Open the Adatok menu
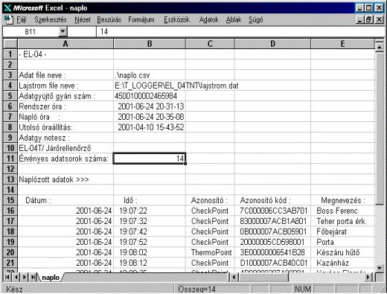Viewport: 387px width, 294px height. 209,19
